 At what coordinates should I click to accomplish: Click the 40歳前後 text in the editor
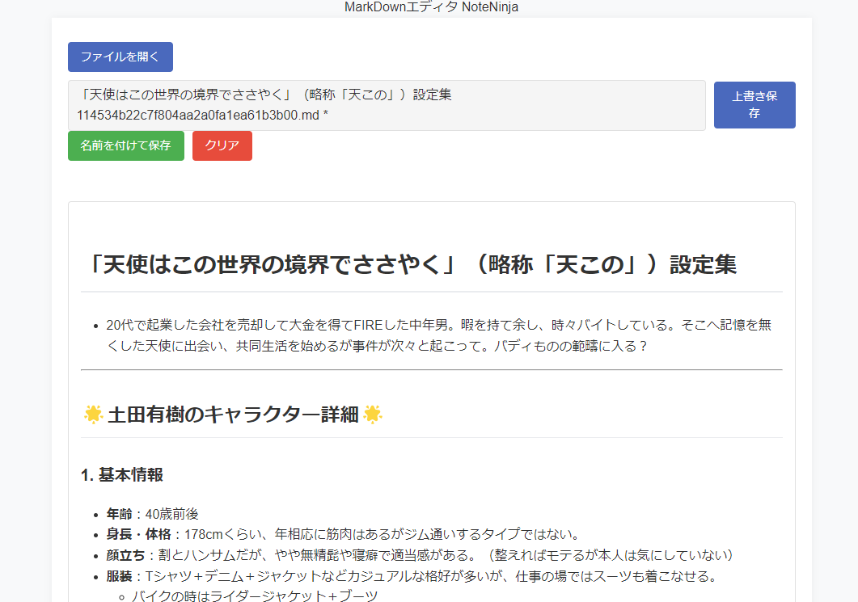point(171,514)
